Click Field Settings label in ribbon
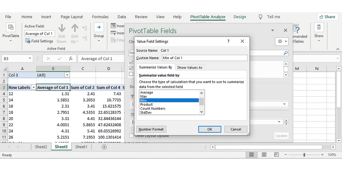This screenshot has height=171, width=342. point(42,41)
